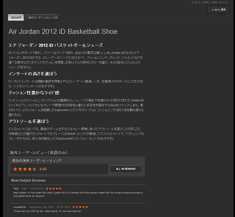Click the 現在の海外ユーザーレーティング label

click(37, 161)
